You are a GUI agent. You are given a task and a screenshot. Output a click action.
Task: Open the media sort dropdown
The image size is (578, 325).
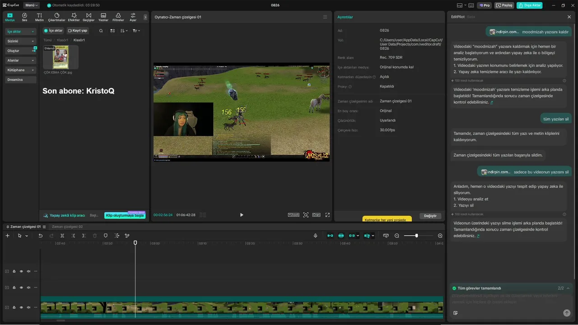(x=124, y=31)
